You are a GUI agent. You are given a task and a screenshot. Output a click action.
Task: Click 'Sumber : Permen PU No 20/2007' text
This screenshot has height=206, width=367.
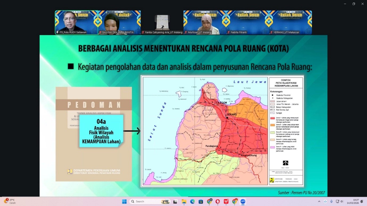click(x=301, y=193)
